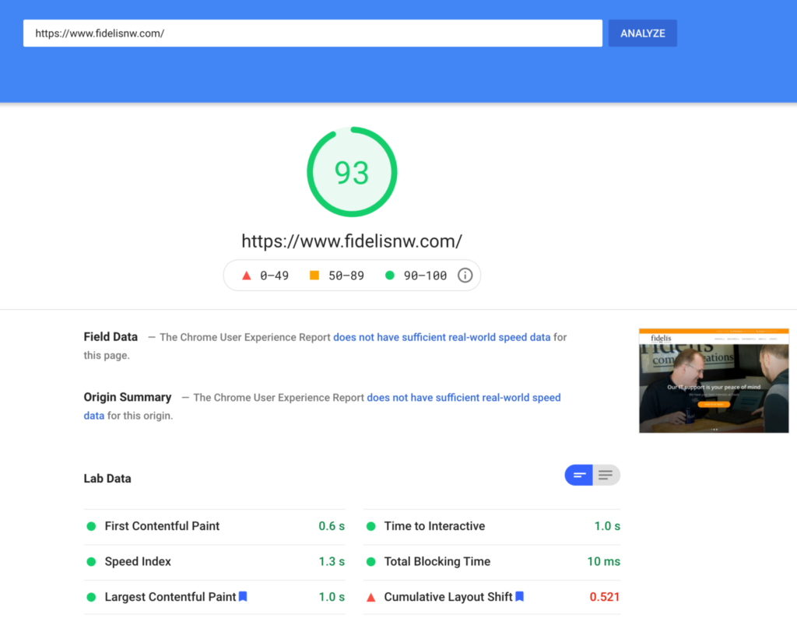Click the https://www.fidelisnw.com/ heading below score
This screenshot has height=618, width=797.
pos(352,241)
